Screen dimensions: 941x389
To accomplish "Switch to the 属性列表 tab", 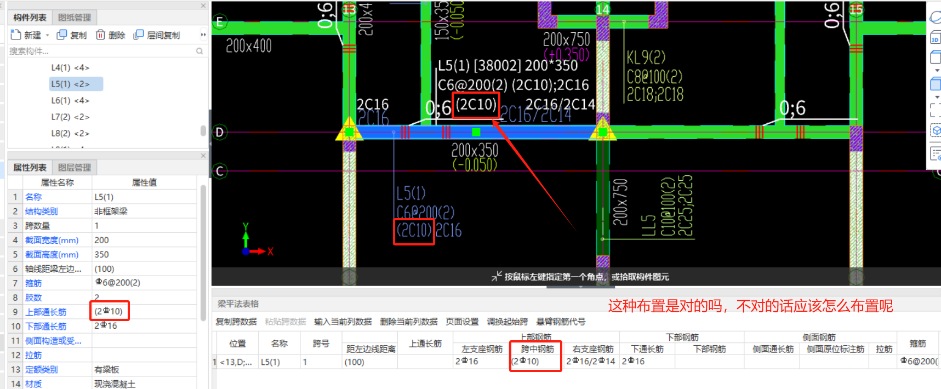I will [30, 167].
